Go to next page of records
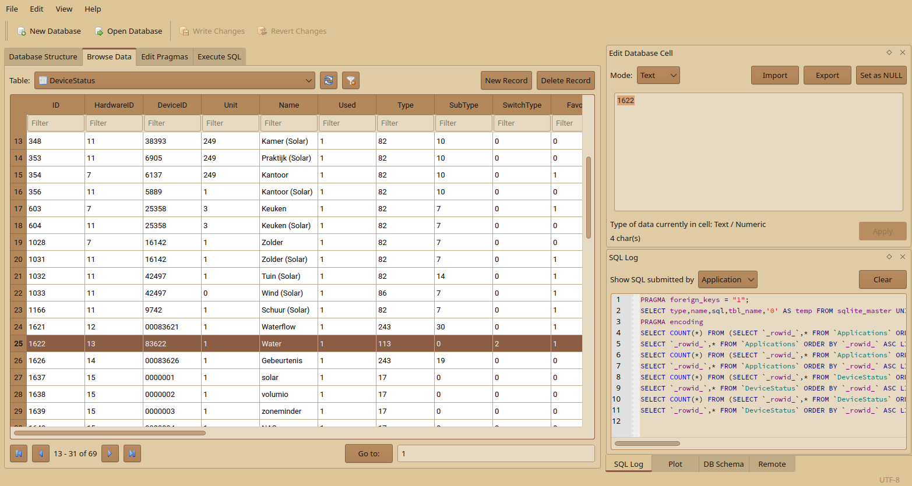Screen dimensions: 912x486 click(110, 453)
